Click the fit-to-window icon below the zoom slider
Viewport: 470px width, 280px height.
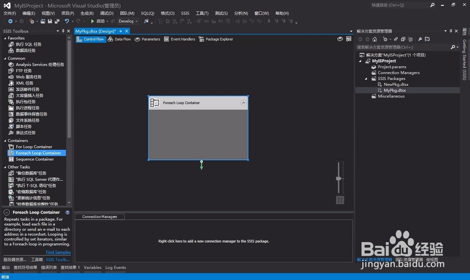(x=340, y=200)
